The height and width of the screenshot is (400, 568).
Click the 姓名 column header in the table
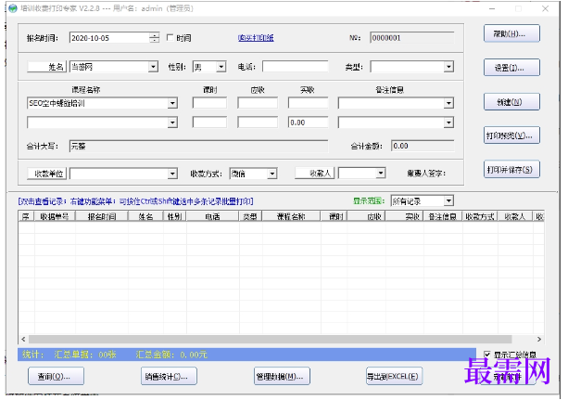tap(145, 216)
